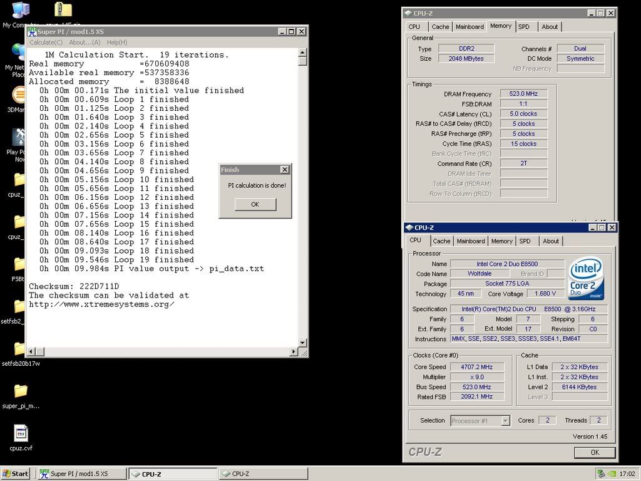Click Super PI horizontal scrollbar right arrow
Image resolution: width=641 pixels, height=481 pixels.
294,351
